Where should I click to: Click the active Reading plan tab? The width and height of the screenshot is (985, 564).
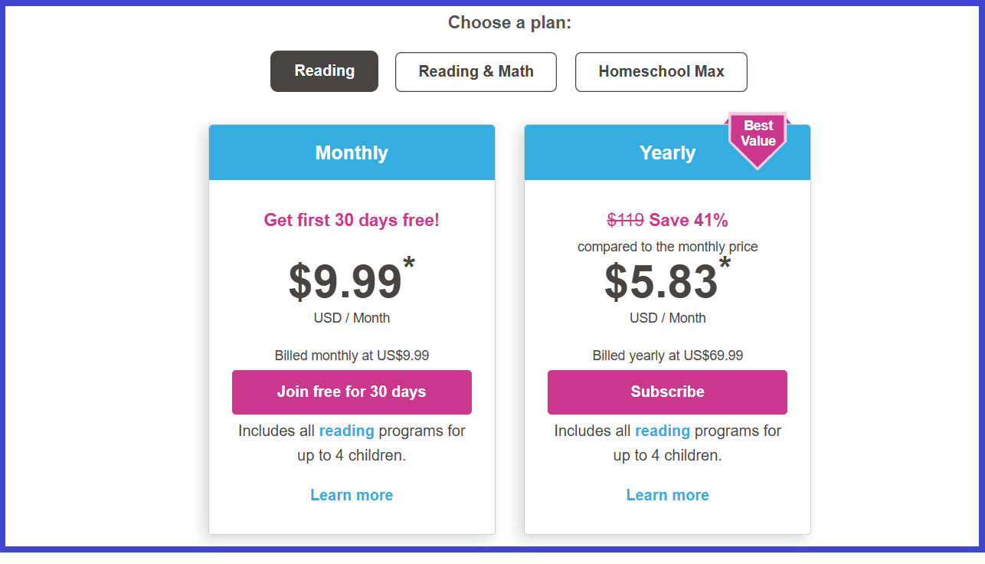(x=324, y=70)
